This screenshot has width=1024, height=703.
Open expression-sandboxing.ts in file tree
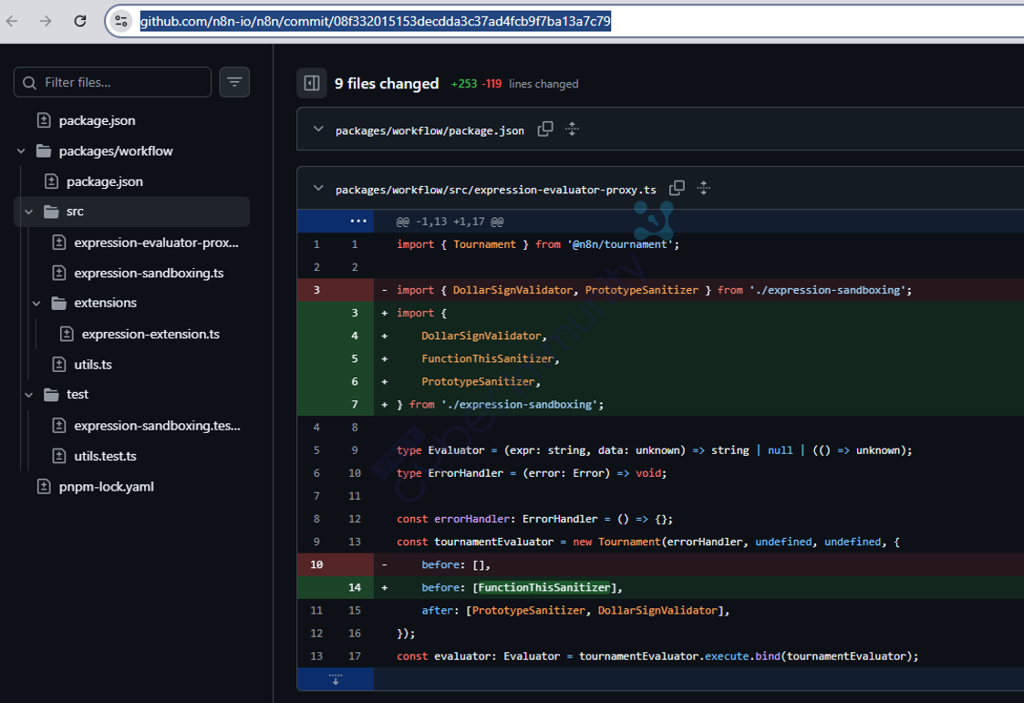[x=149, y=273]
